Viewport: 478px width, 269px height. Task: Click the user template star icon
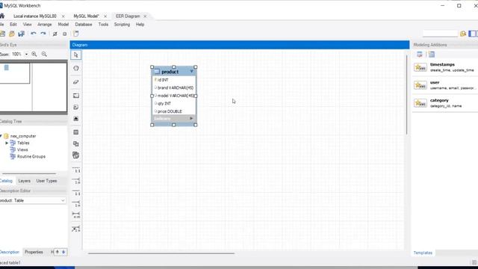tap(420, 85)
